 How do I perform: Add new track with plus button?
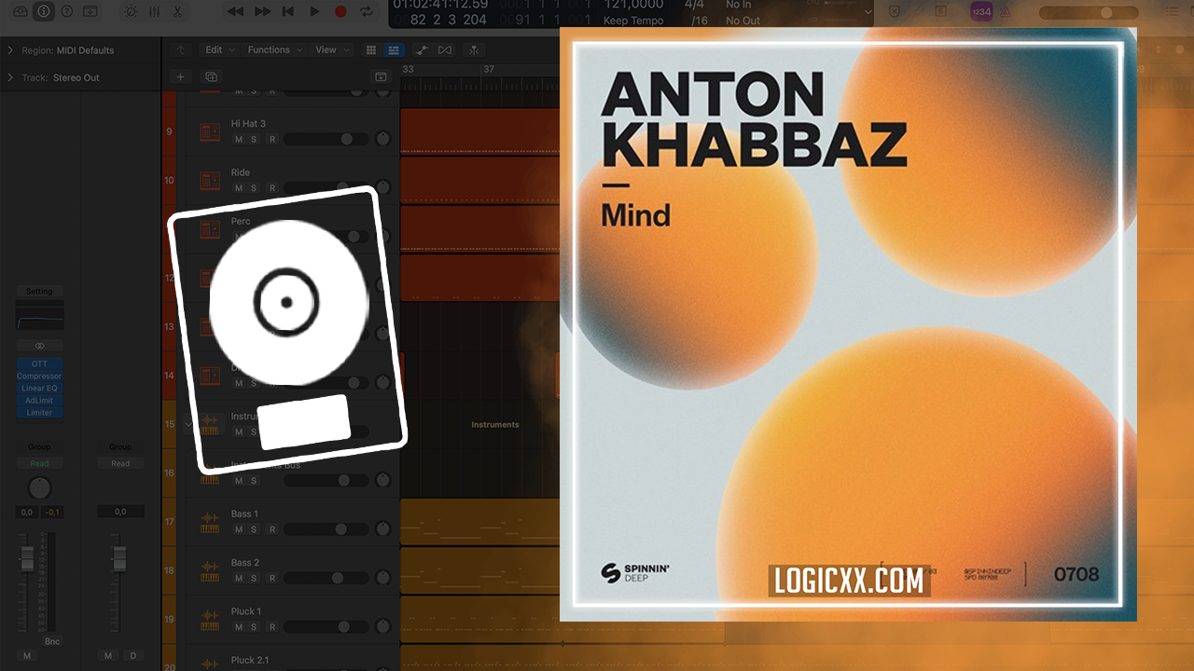(181, 76)
